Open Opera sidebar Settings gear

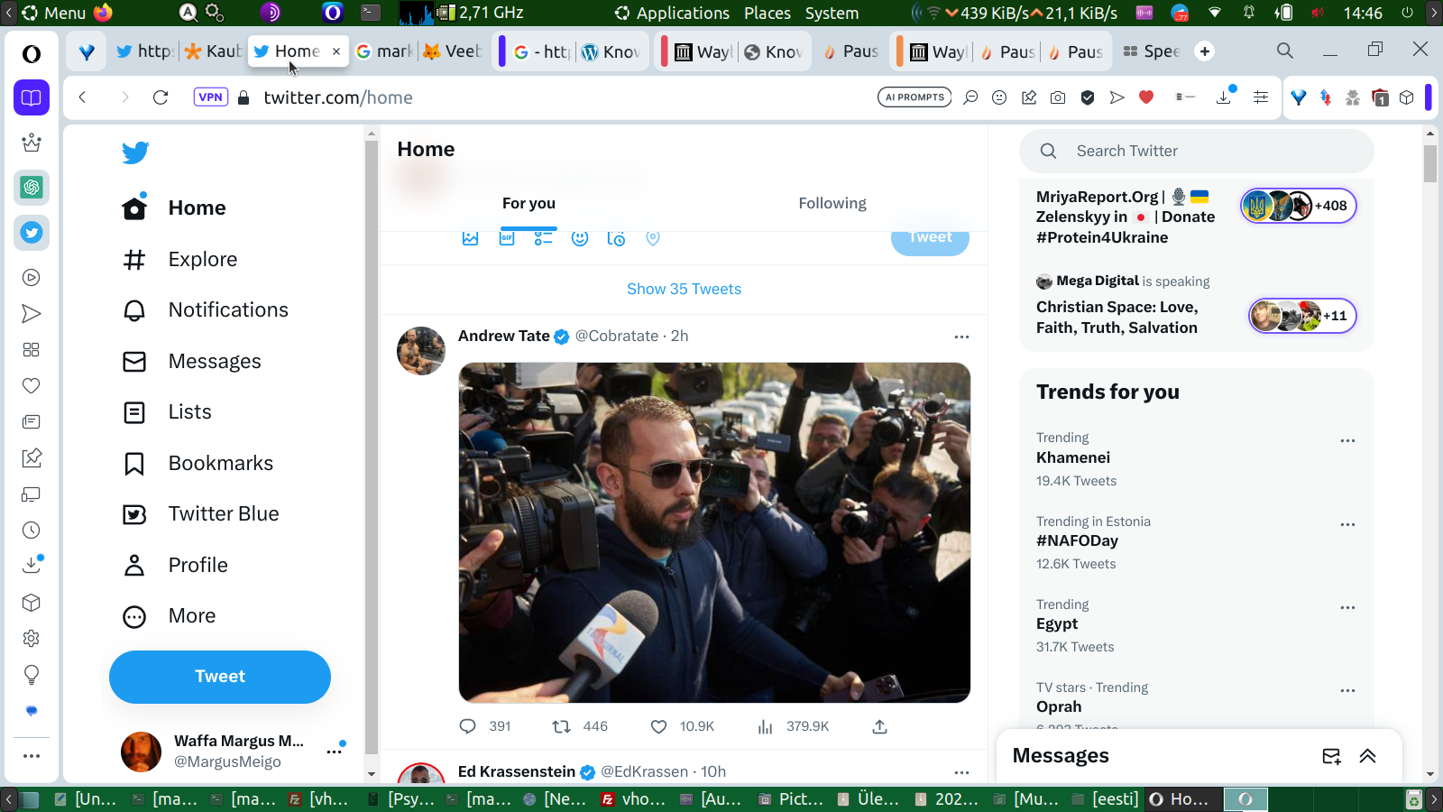pos(32,639)
